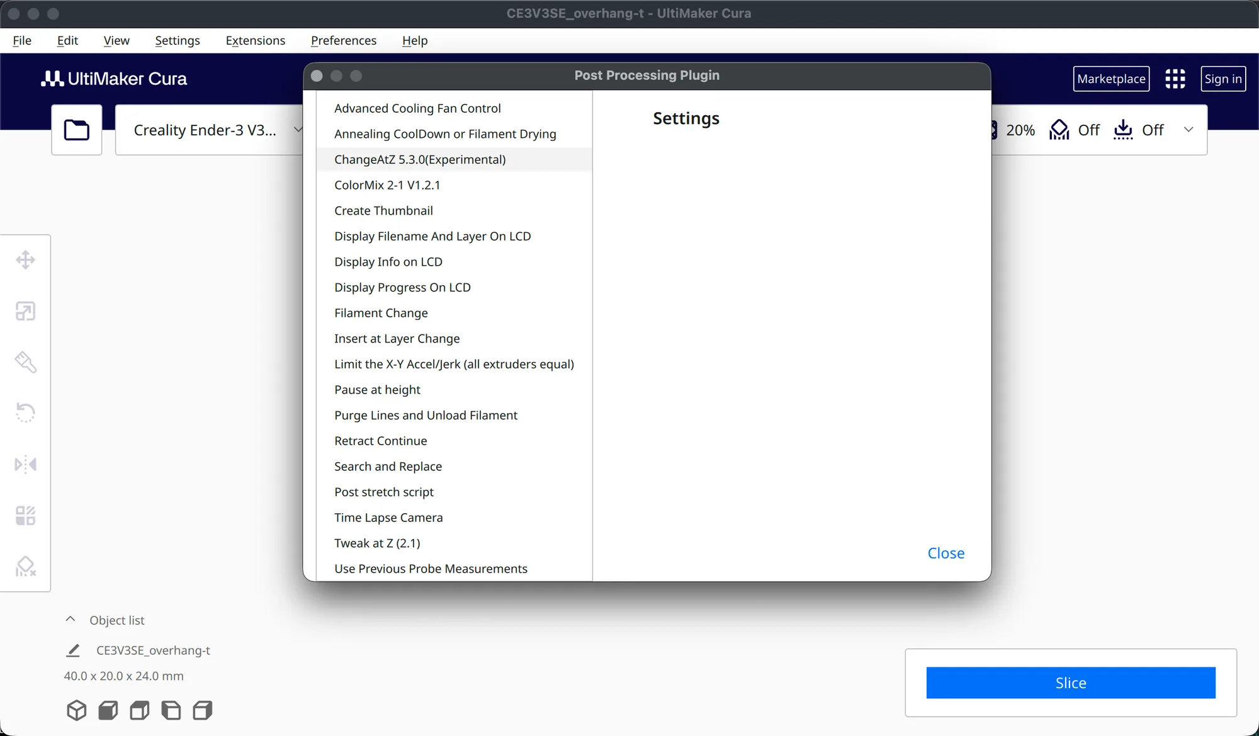1259x736 pixels.
Task: Select Use Previous Probe Measurements script
Action: [454, 569]
